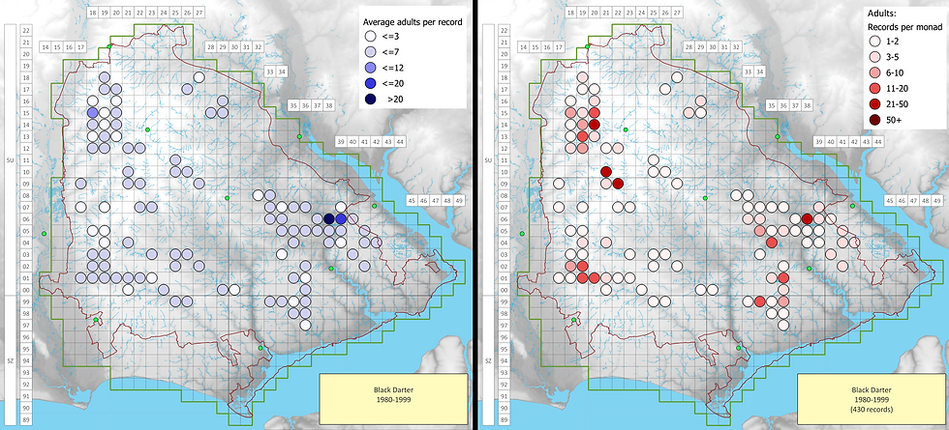
Task: Click column label '28' on right map
Action: pyautogui.click(x=689, y=46)
